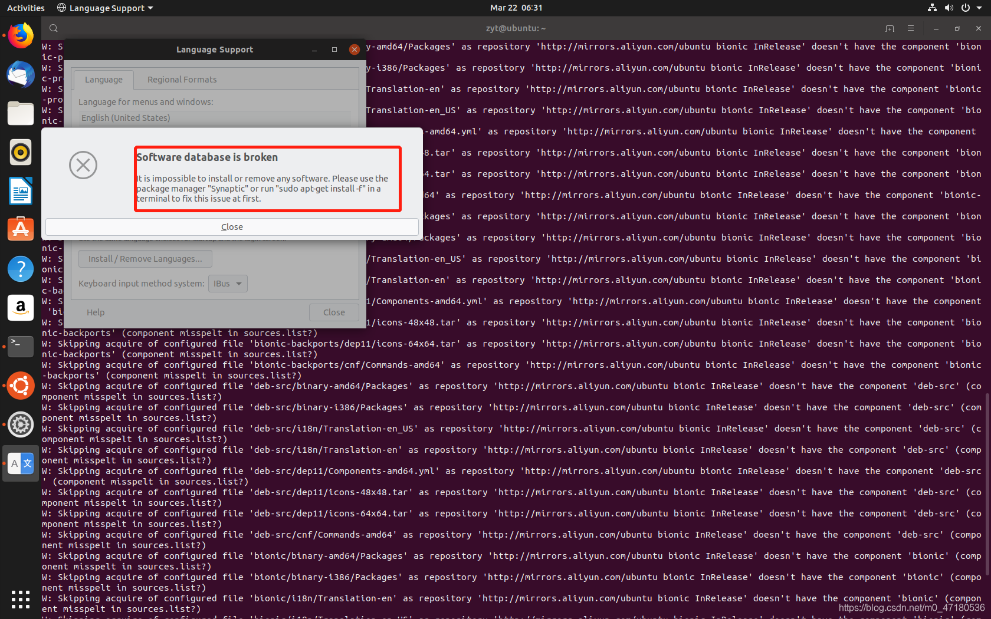The width and height of the screenshot is (991, 619).
Task: Open the Ubuntu logo dock application
Action: [x=21, y=386]
